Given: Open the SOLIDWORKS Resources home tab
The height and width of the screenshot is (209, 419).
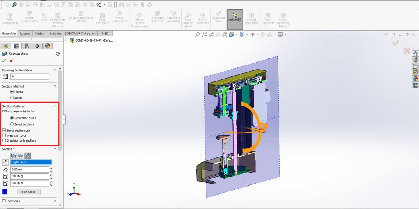Looking at the screenshot, I should tap(415, 54).
